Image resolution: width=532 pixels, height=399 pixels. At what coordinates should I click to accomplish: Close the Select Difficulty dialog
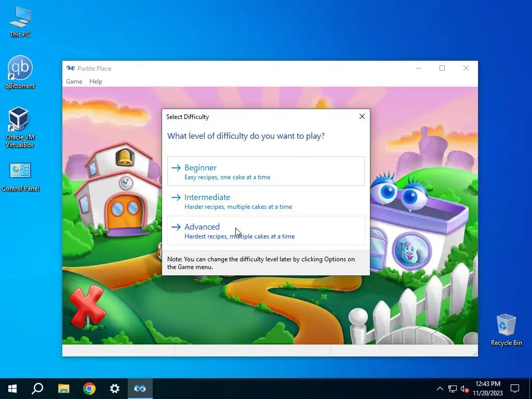(362, 117)
